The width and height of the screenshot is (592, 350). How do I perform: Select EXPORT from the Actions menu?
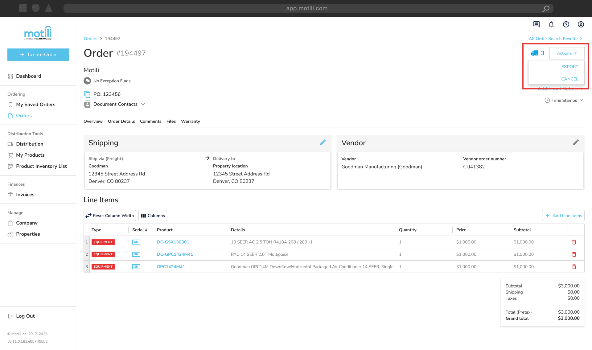(x=569, y=67)
